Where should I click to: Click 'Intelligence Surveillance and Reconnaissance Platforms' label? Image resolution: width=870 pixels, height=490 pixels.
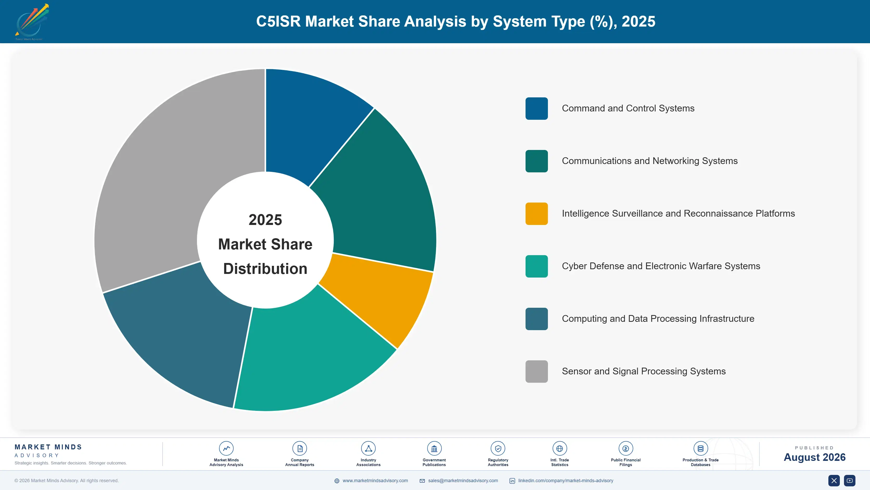tap(678, 213)
